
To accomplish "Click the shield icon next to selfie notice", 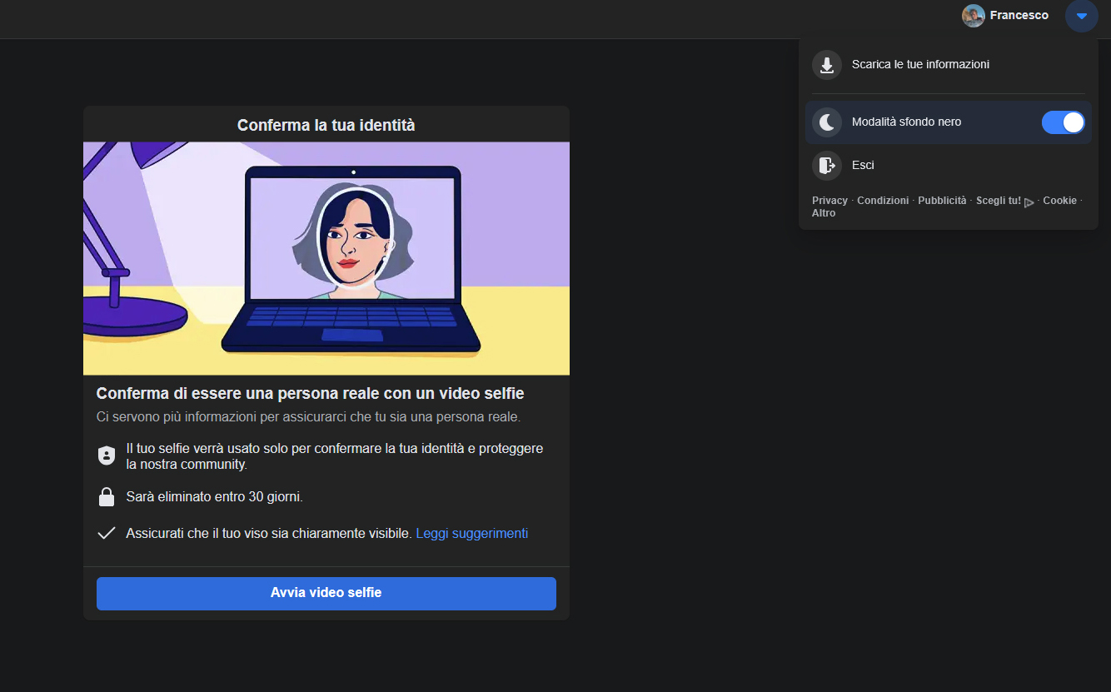I will tap(106, 456).
